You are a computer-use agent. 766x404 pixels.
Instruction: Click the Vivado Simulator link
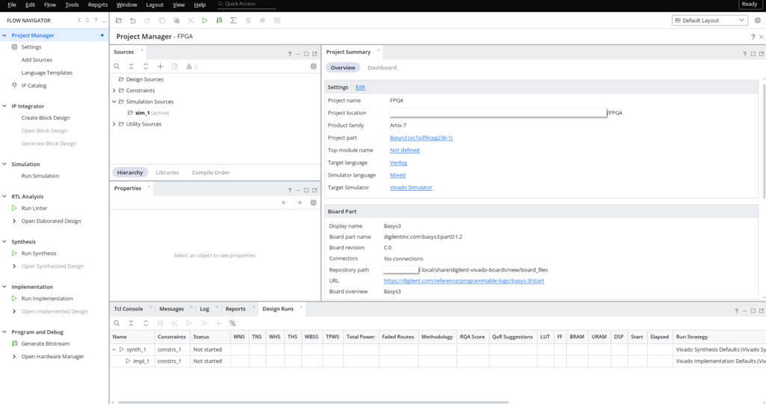click(411, 188)
